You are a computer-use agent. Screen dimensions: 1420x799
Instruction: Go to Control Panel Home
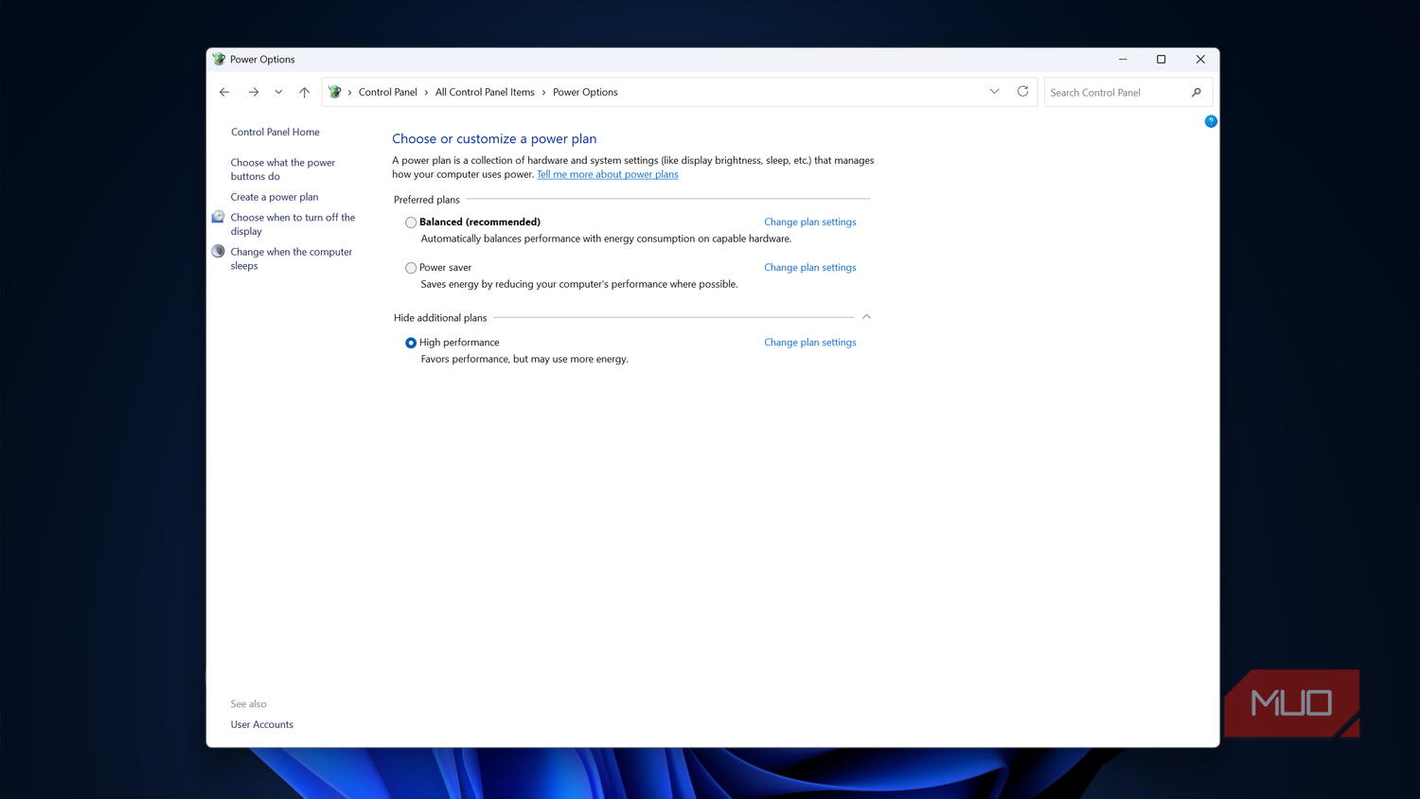(x=275, y=132)
